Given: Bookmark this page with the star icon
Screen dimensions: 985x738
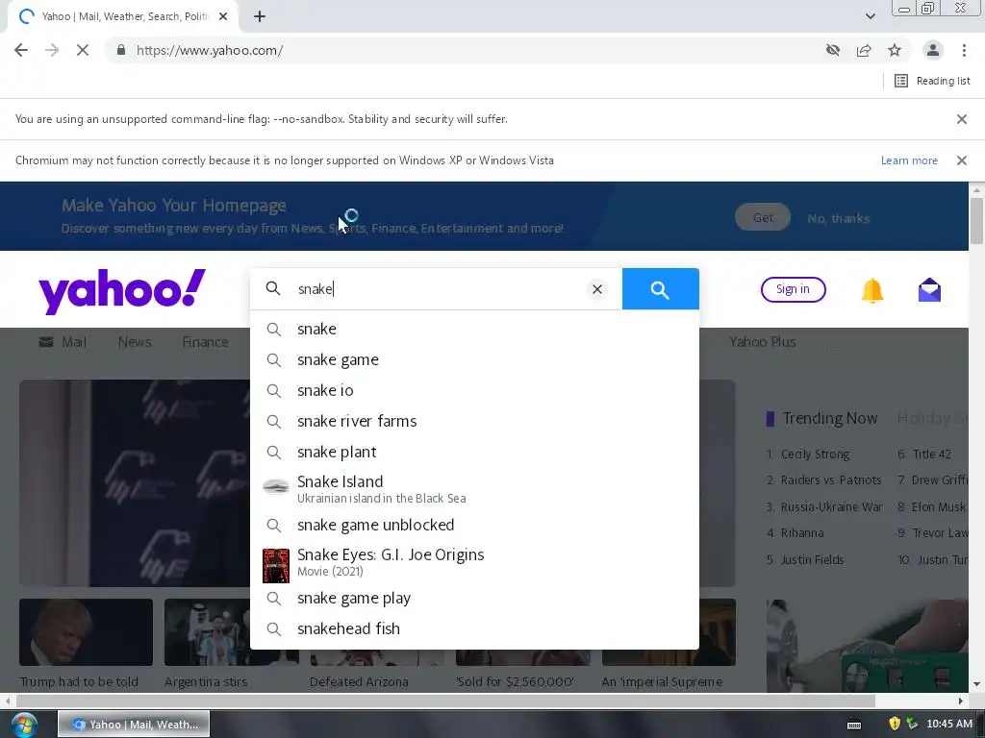Looking at the screenshot, I should pos(895,50).
